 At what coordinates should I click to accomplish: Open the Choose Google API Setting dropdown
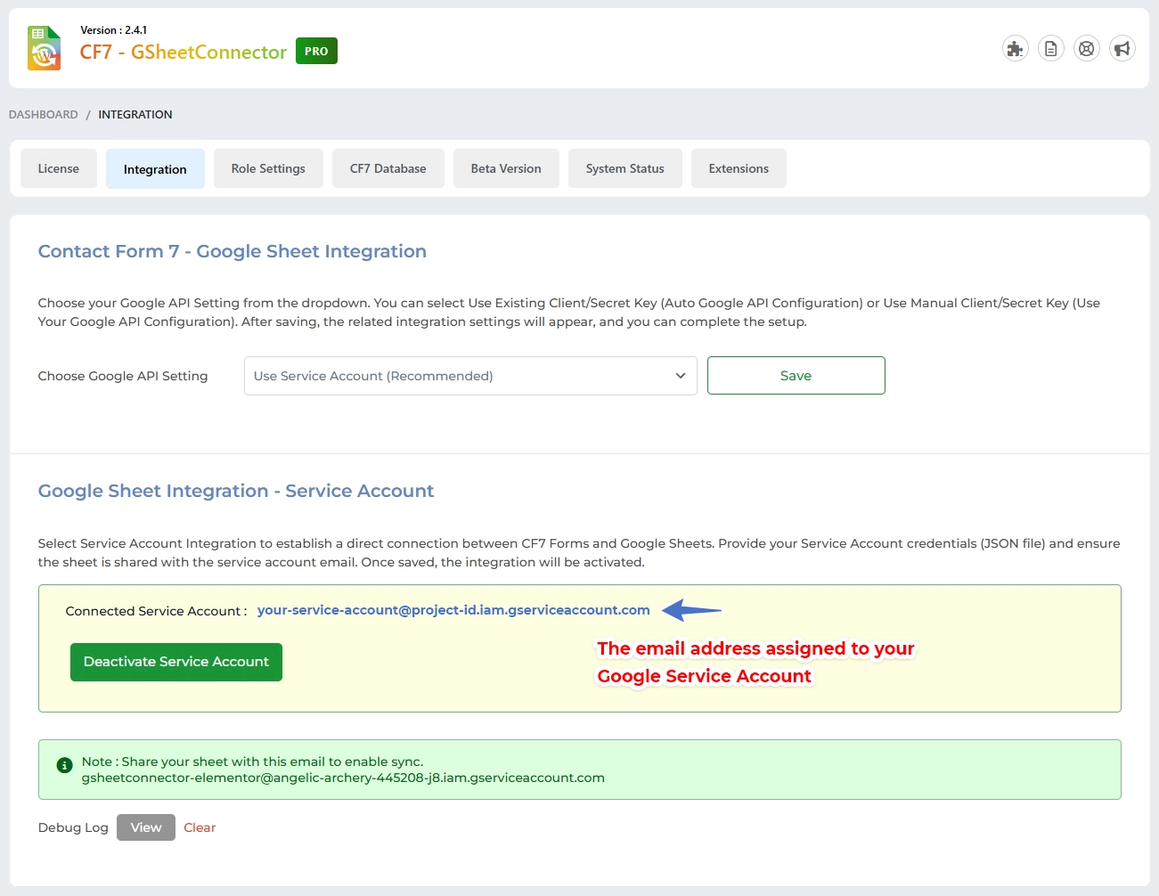coord(470,375)
